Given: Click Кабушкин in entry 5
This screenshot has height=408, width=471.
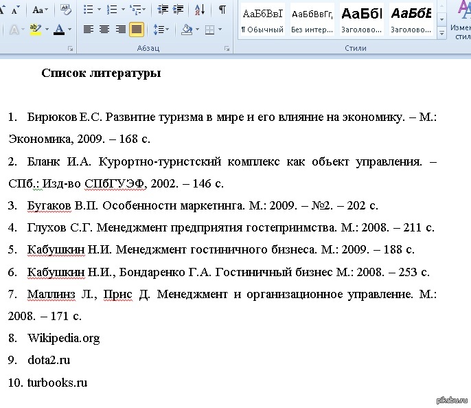Looking at the screenshot, I should point(56,249).
